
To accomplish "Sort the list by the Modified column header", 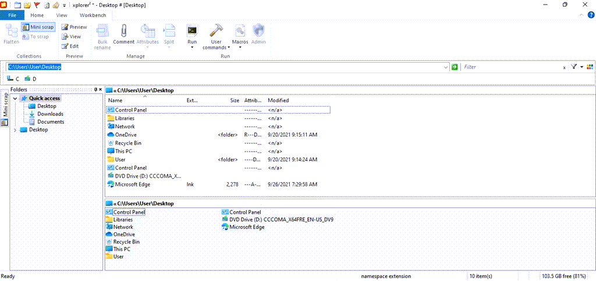I will click(x=278, y=100).
